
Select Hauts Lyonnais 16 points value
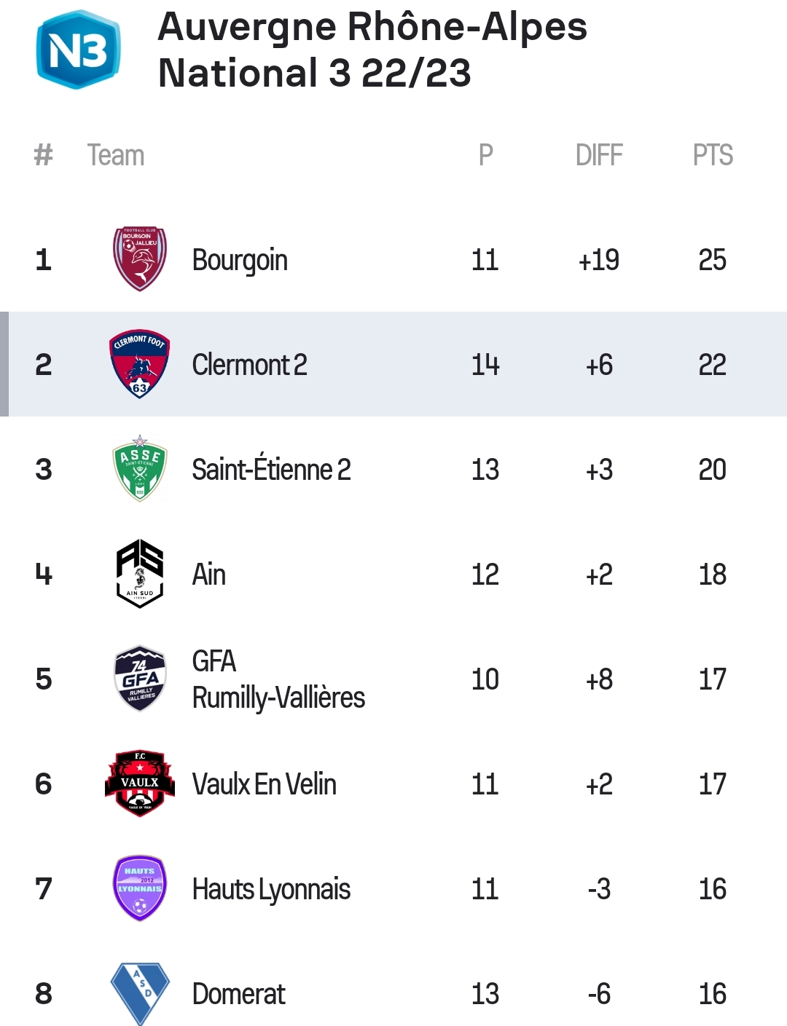[712, 889]
